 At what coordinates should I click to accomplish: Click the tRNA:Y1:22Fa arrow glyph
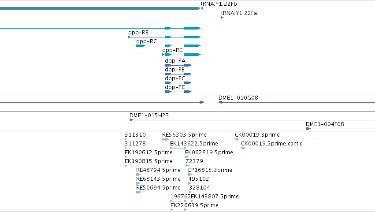point(223,18)
